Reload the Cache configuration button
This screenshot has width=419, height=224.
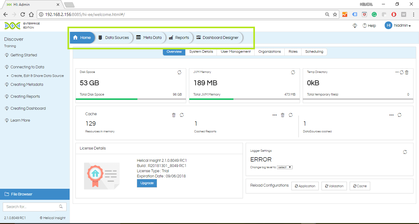[360, 186]
